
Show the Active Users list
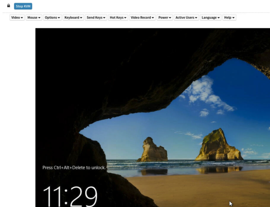coord(186,18)
